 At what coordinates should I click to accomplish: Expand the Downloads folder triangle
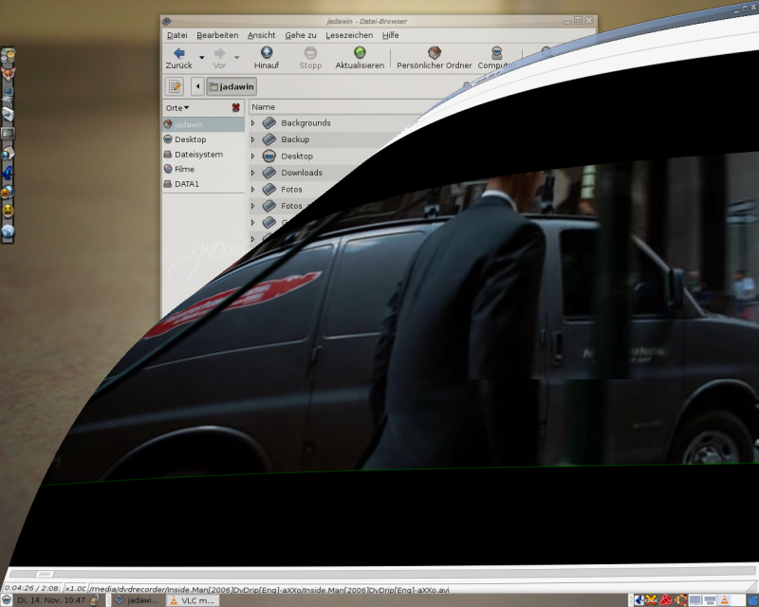252,173
